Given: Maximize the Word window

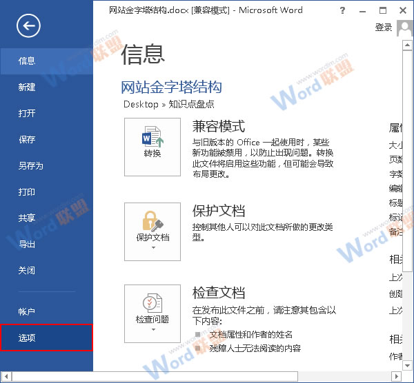Looking at the screenshot, I should [382, 10].
